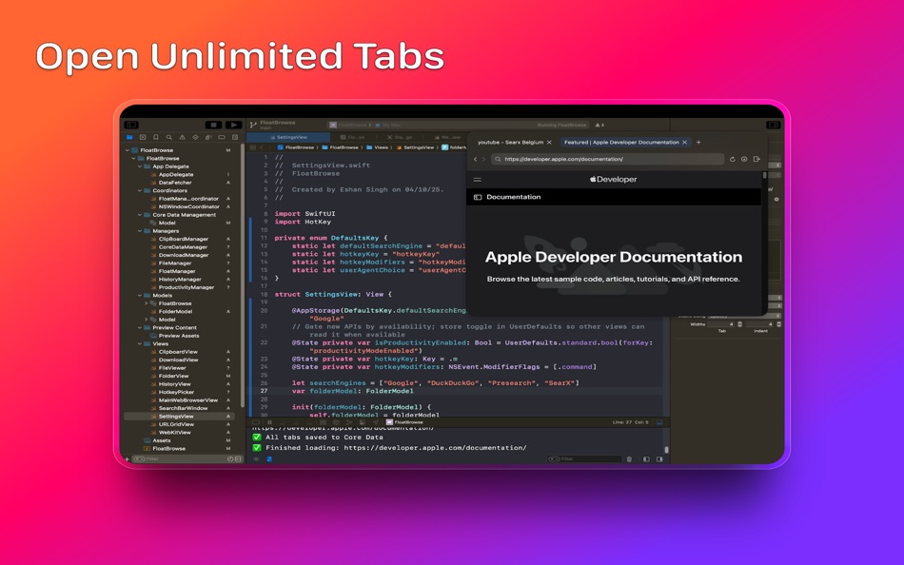Collapse the Preview Content group
904x565 pixels.
pos(140,327)
